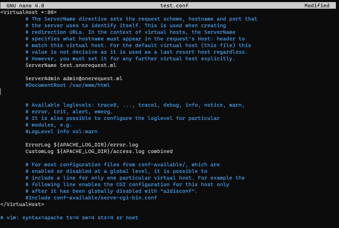This screenshot has height=228, width=339.
Task: Click the Available loglevels comment line
Action: (135, 105)
